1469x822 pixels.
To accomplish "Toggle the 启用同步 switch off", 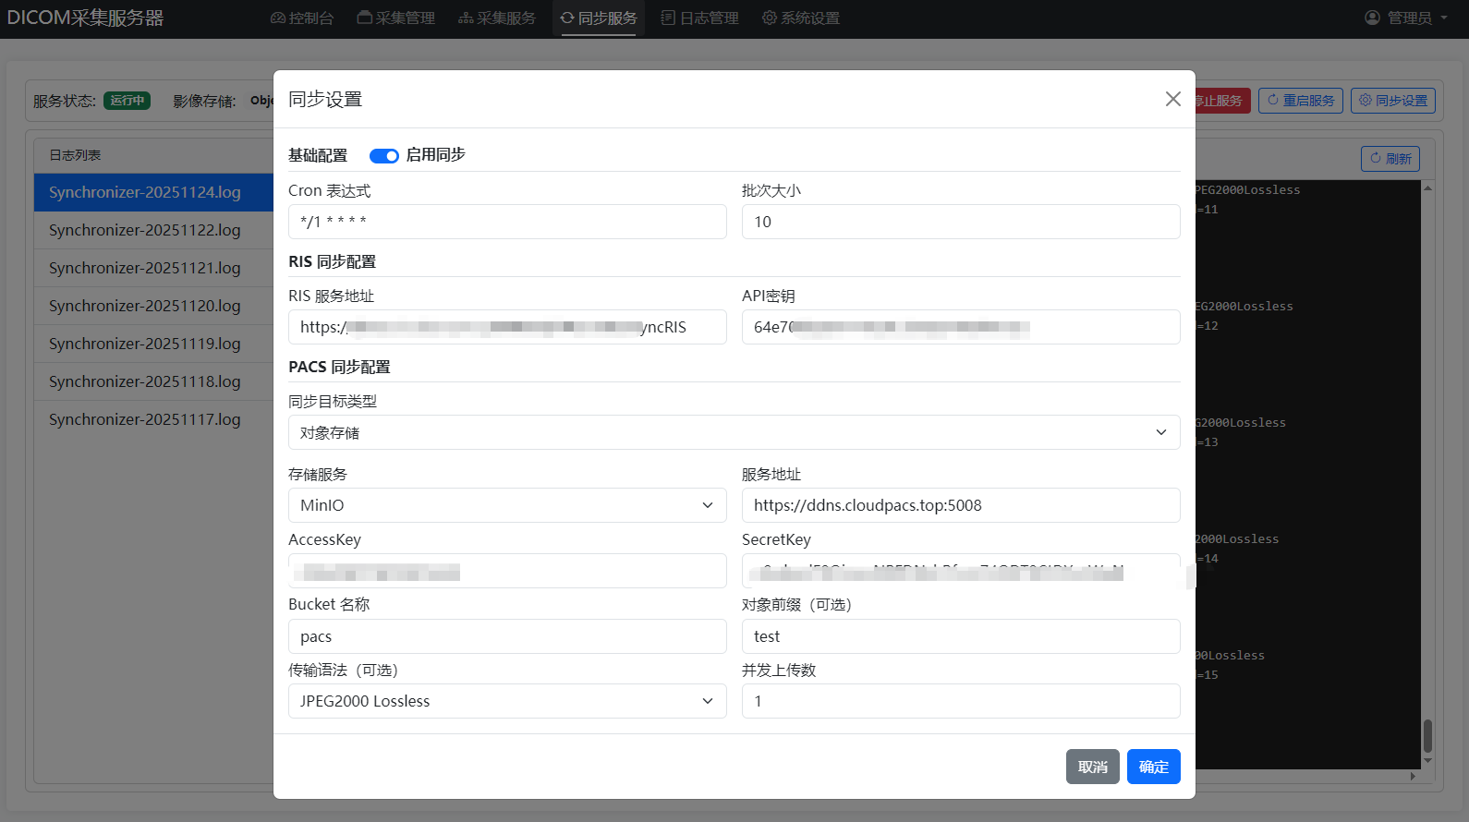I will [383, 156].
